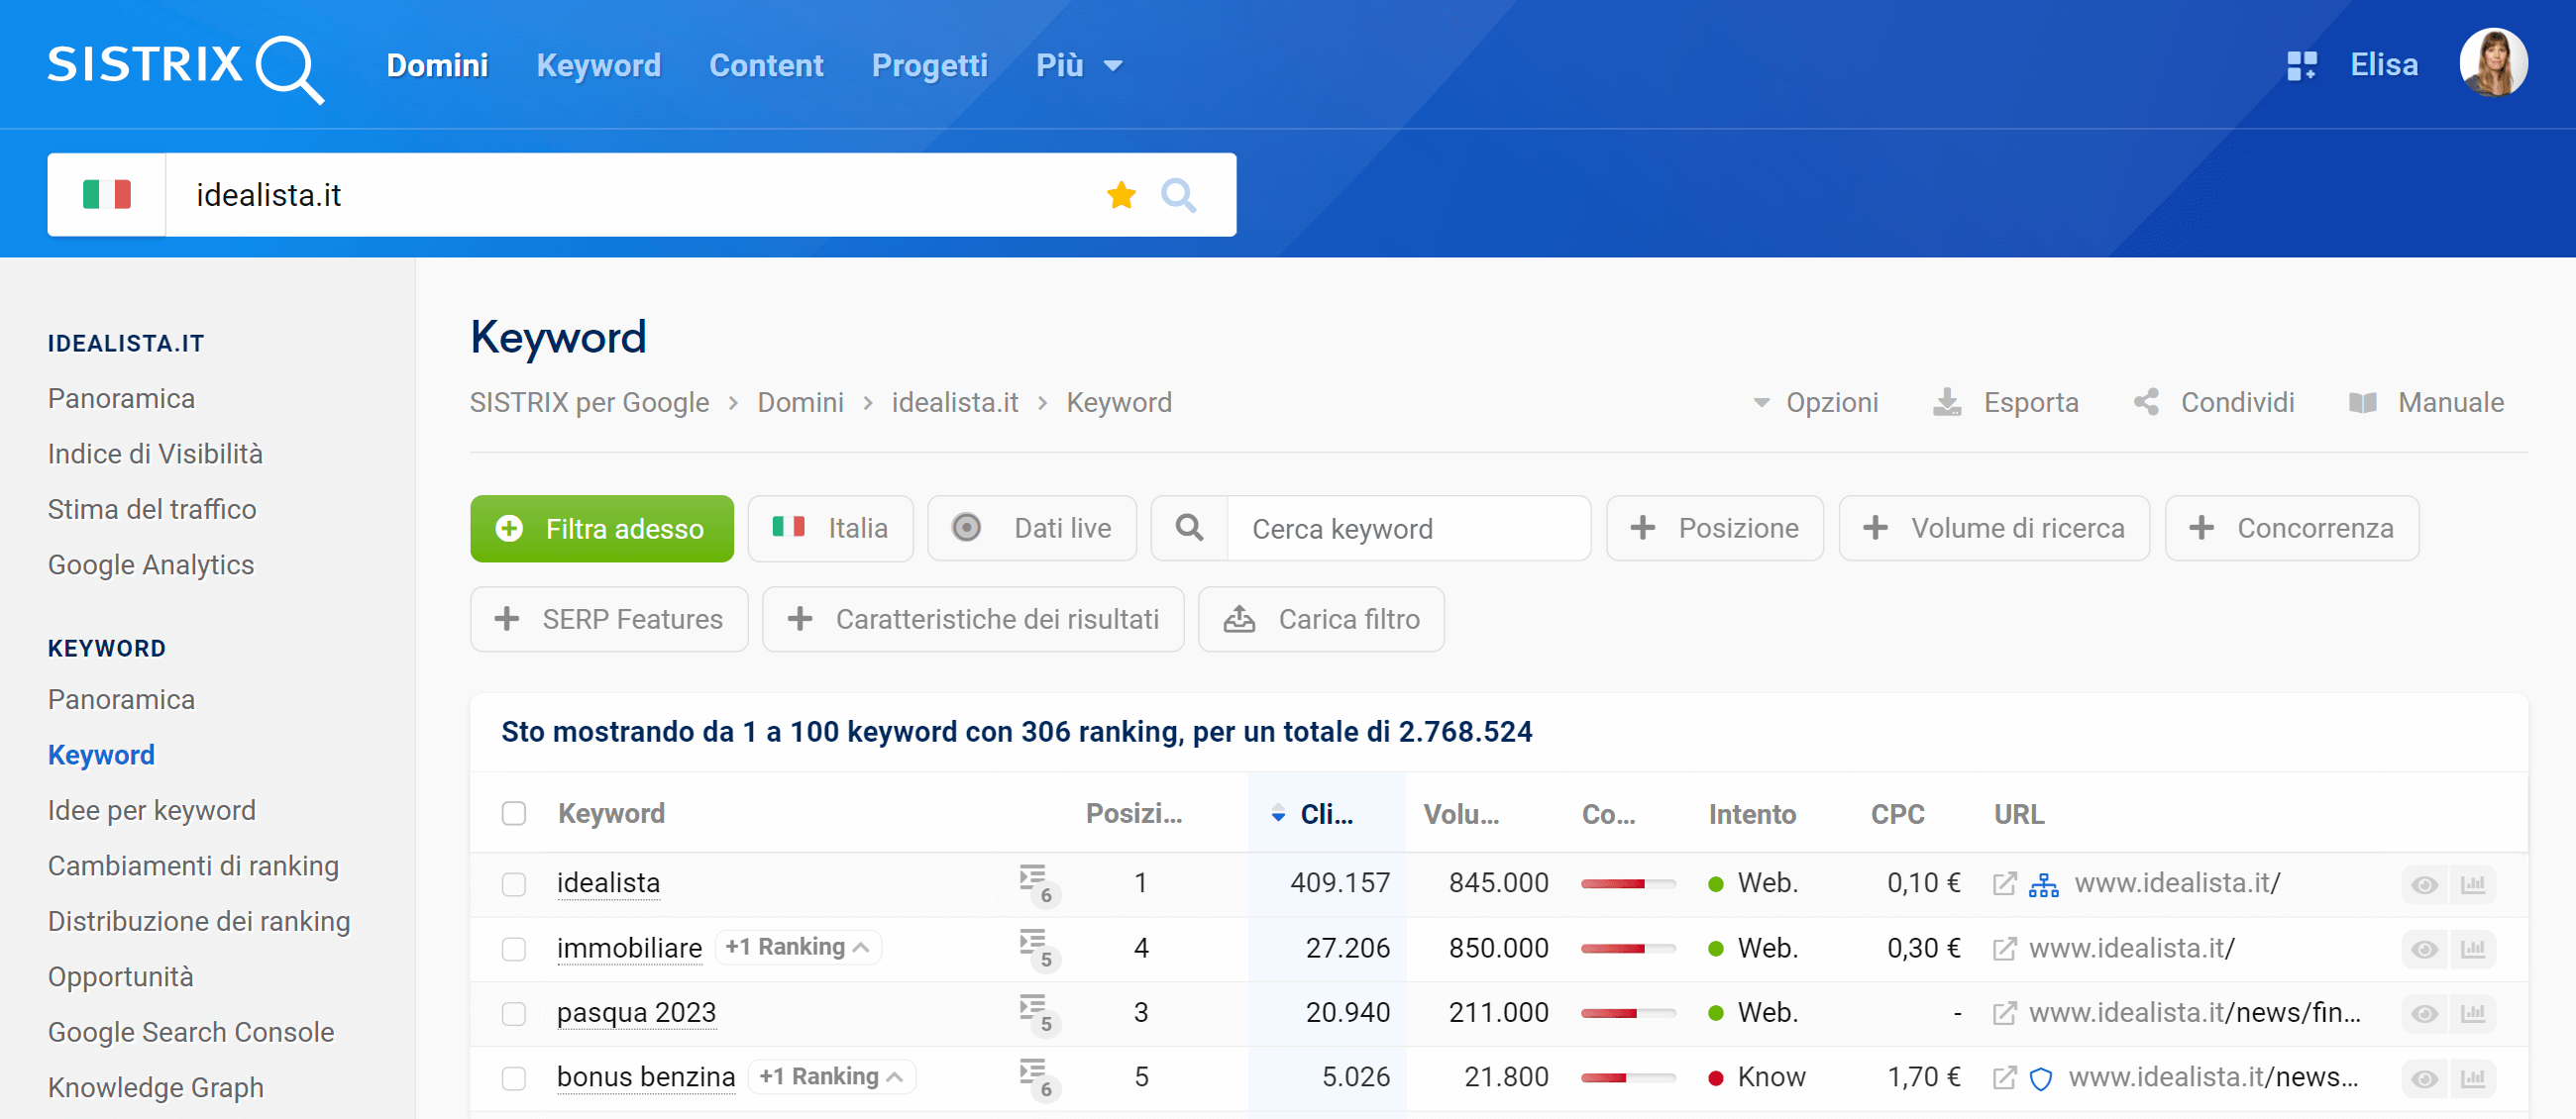Expand +1 Ranking for bonus benzina

(831, 1076)
